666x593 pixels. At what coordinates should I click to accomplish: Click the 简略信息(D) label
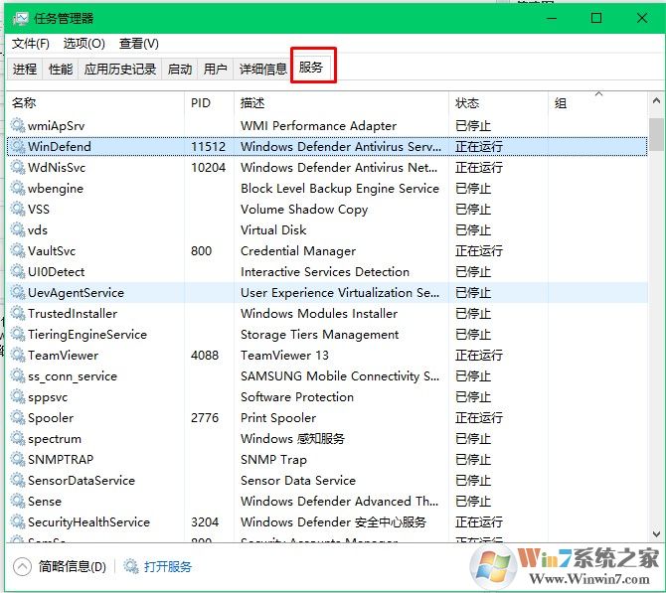(x=72, y=566)
